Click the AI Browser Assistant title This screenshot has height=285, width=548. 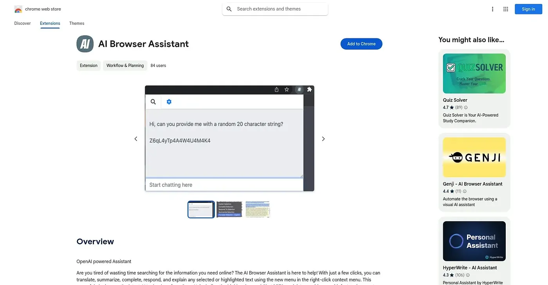pos(144,44)
